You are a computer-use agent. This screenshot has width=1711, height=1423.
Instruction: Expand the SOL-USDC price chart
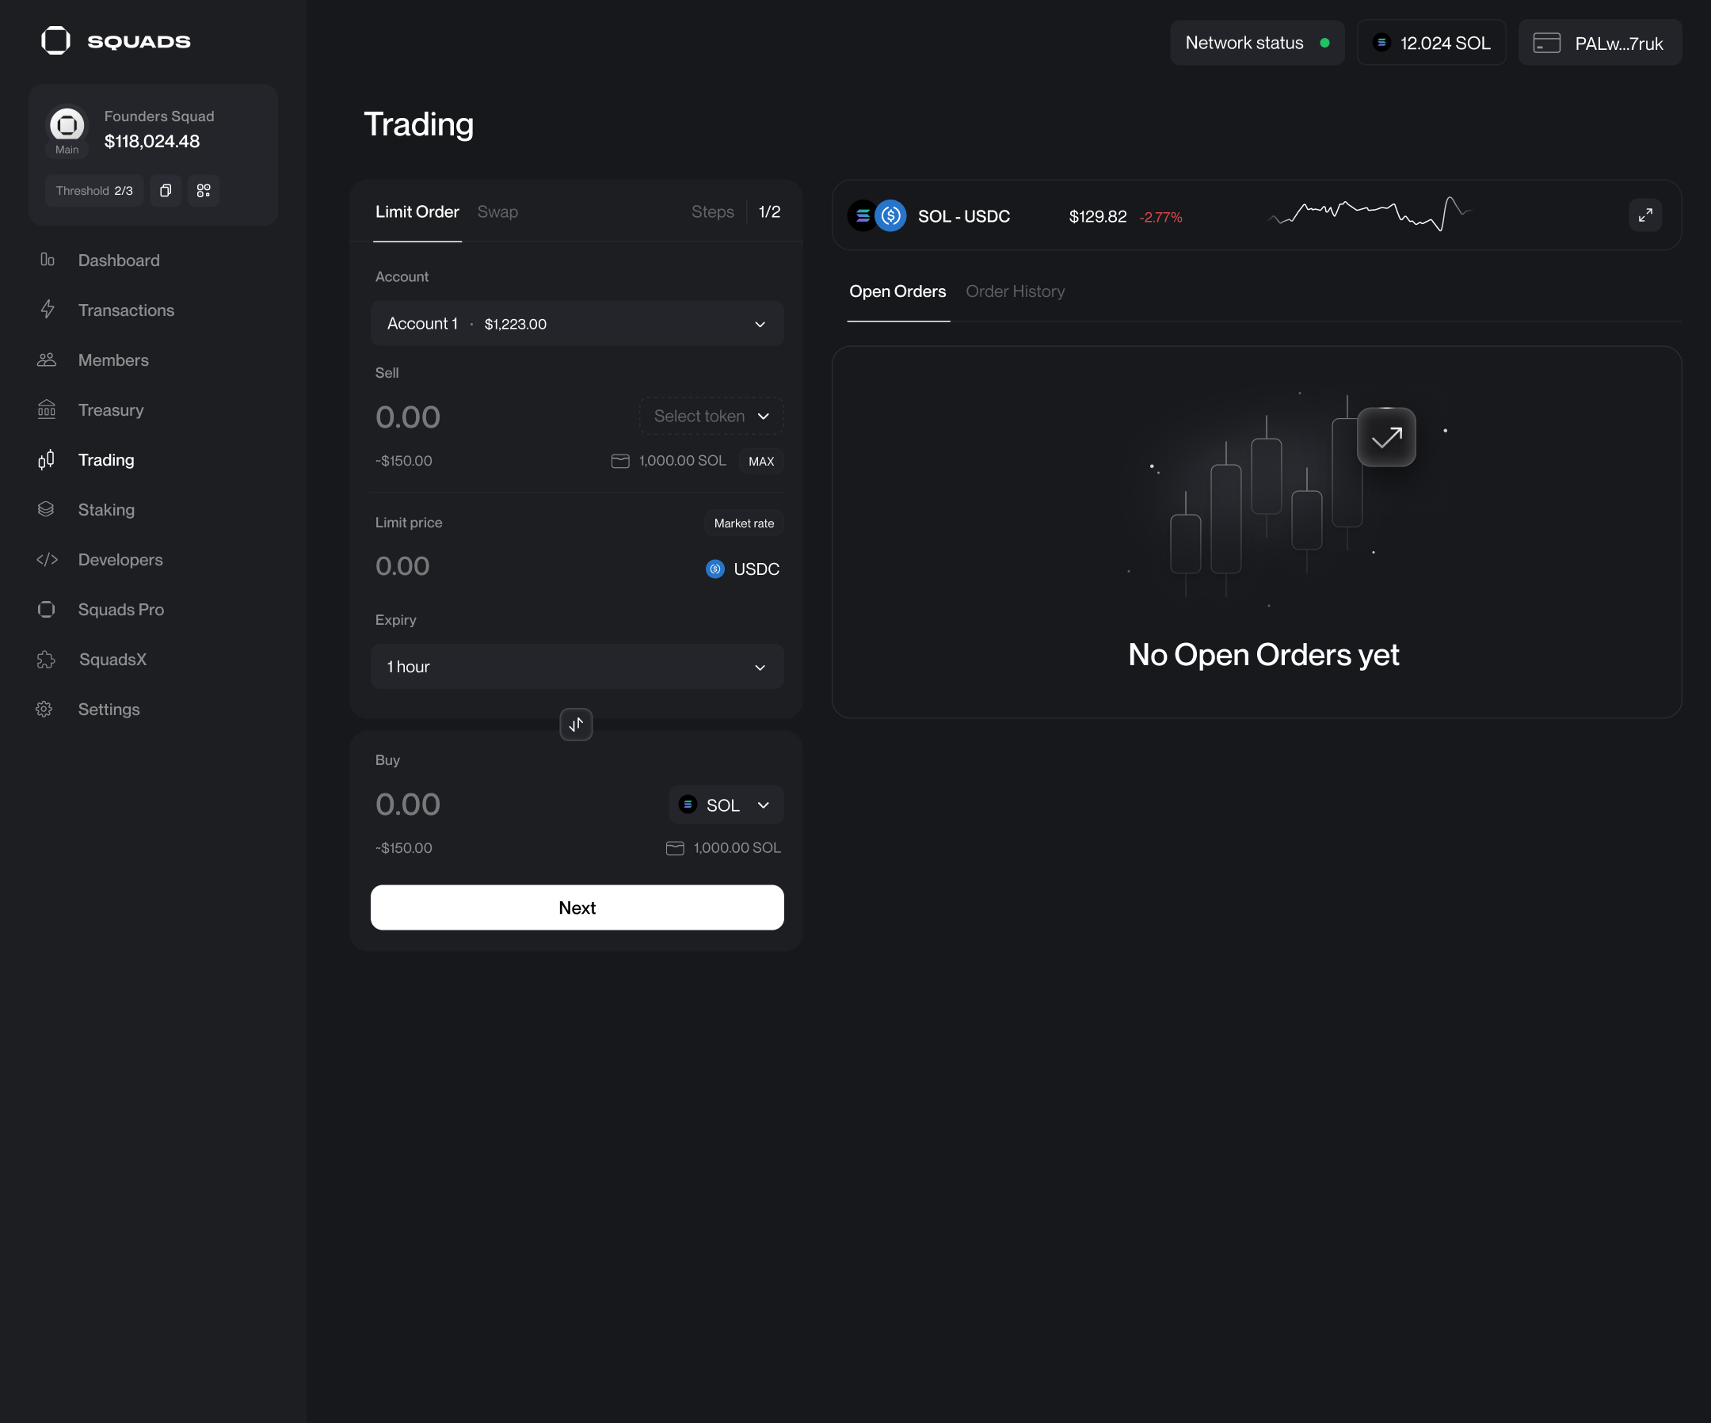[x=1645, y=215]
